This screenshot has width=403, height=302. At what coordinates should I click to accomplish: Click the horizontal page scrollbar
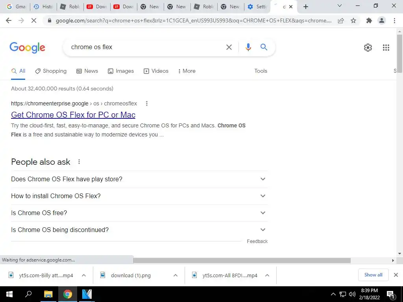(242, 260)
